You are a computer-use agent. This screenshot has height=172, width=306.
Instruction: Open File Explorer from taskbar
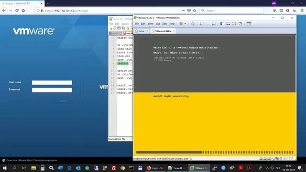tap(33, 168)
